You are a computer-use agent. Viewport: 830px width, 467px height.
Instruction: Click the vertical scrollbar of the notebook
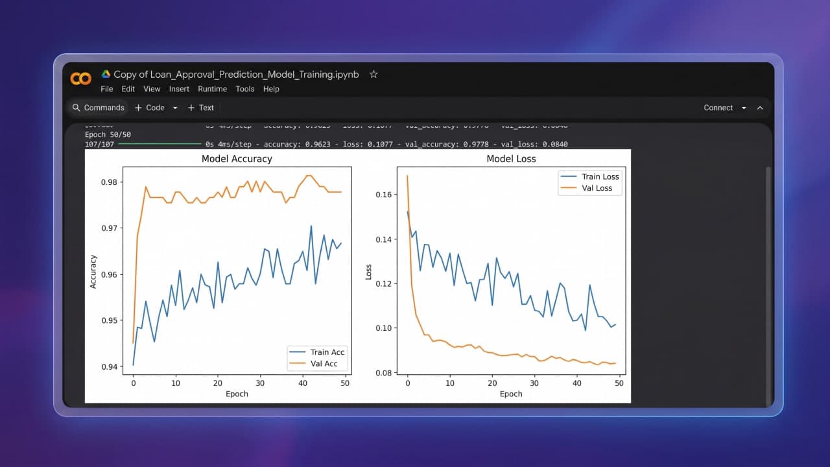[x=768, y=285]
